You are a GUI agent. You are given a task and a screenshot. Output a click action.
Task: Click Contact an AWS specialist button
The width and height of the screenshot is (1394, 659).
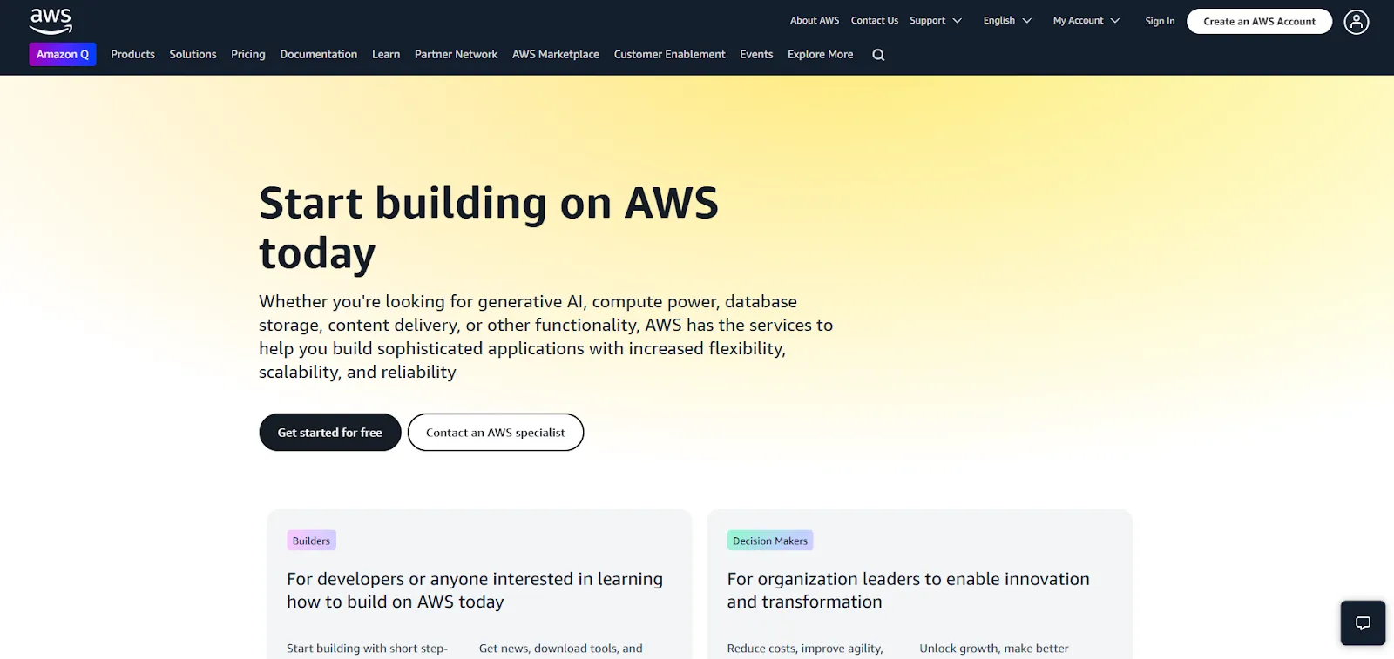pos(496,432)
